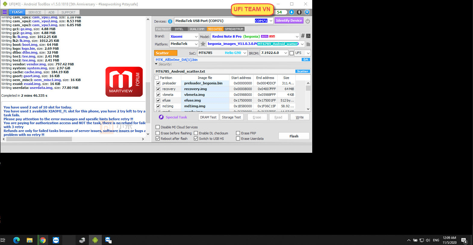Open File Explorer from the taskbar
This screenshot has height=245, width=473.
(30, 240)
